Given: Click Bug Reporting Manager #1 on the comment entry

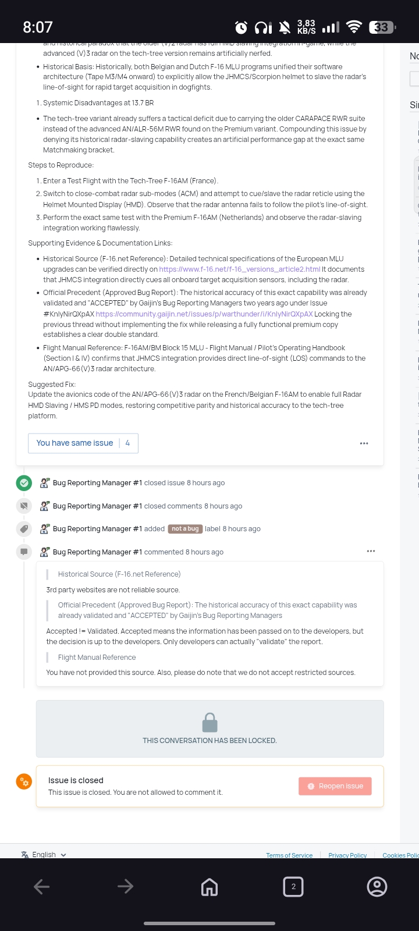Looking at the screenshot, I should click(x=97, y=552).
